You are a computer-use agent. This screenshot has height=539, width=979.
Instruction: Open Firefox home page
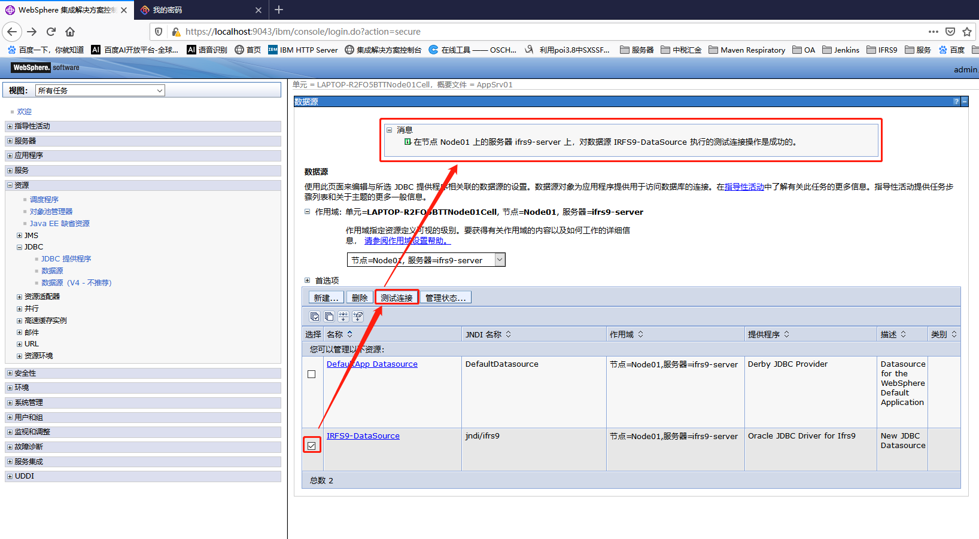click(x=69, y=32)
